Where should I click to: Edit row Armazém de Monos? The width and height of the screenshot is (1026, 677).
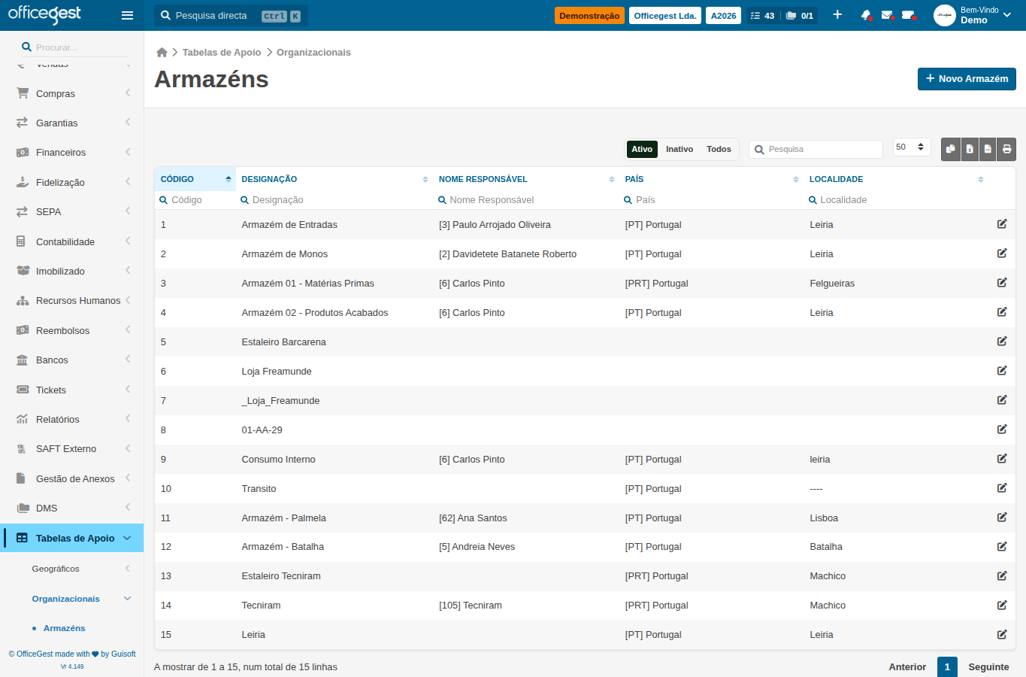tap(1002, 253)
